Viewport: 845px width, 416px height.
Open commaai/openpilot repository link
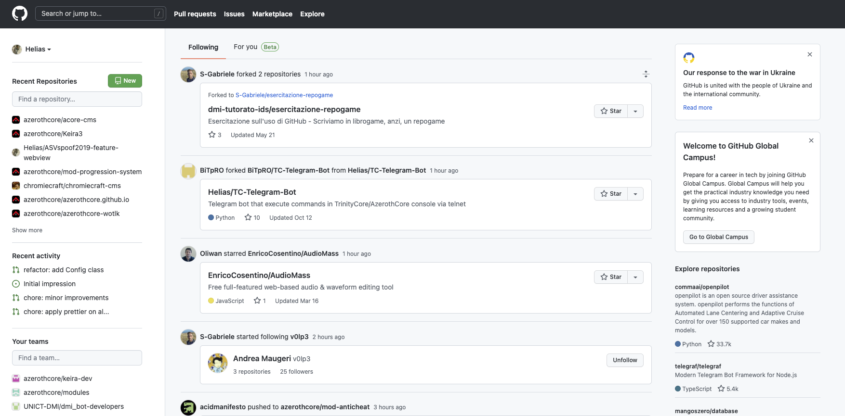[x=702, y=287]
